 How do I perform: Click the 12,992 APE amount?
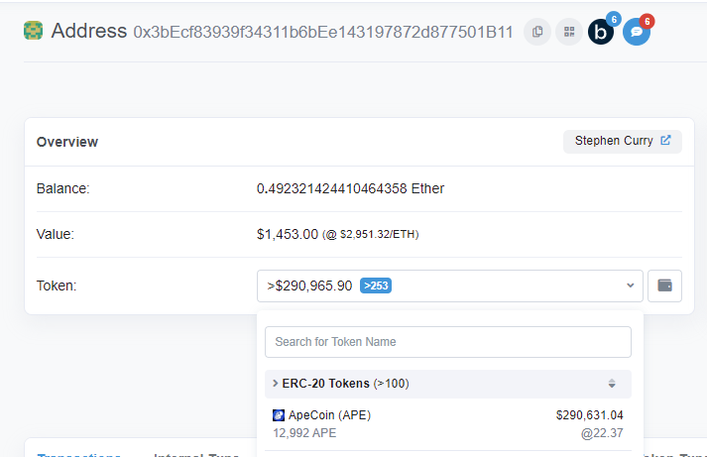coord(304,433)
